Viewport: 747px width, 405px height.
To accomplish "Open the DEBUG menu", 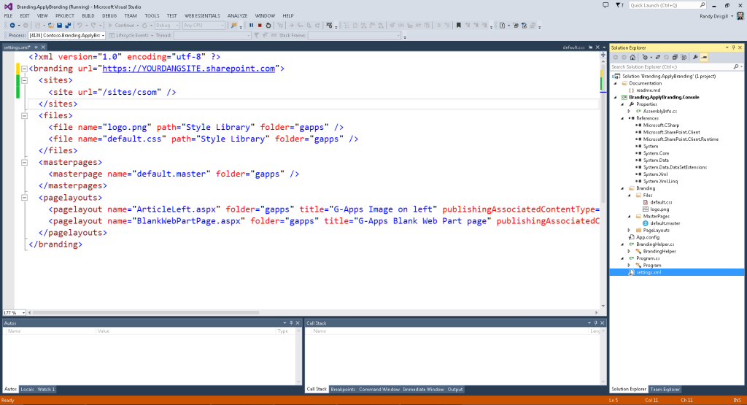I will click(x=109, y=16).
